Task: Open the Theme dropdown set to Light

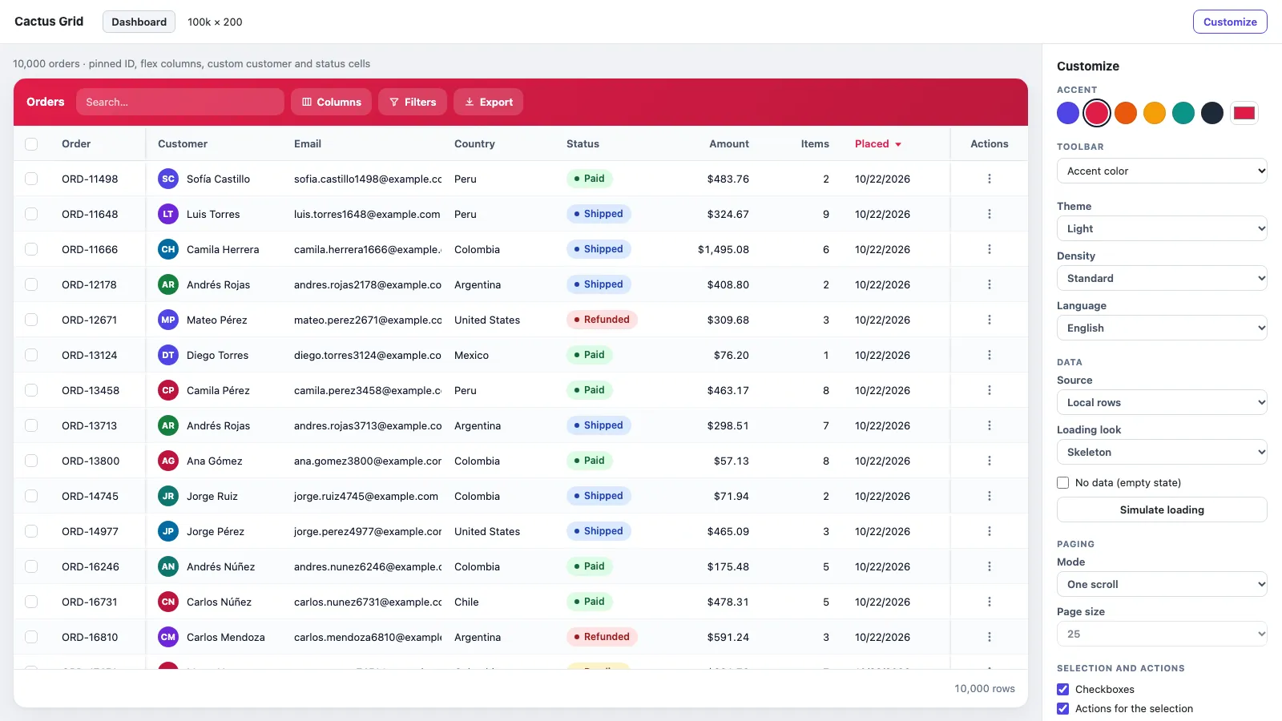Action: (1162, 228)
